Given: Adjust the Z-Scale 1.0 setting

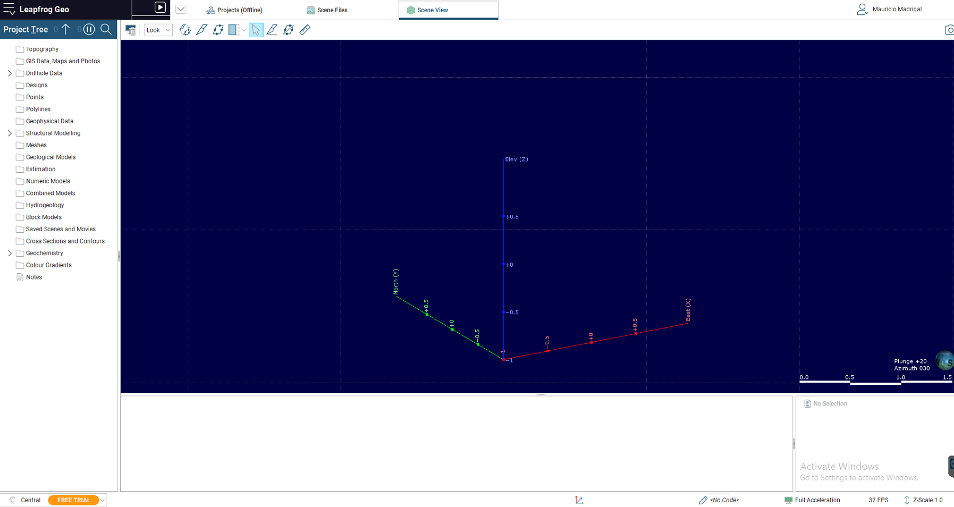Looking at the screenshot, I should point(923,500).
